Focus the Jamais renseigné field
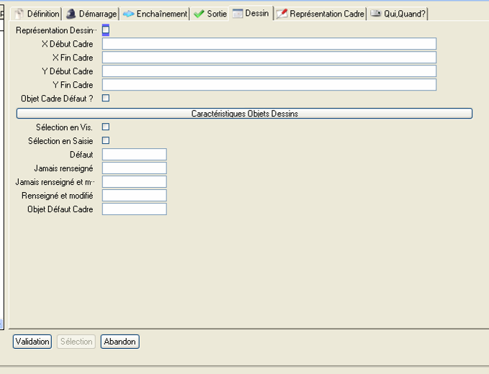Viewport: 489px width, 374px height. [134, 168]
